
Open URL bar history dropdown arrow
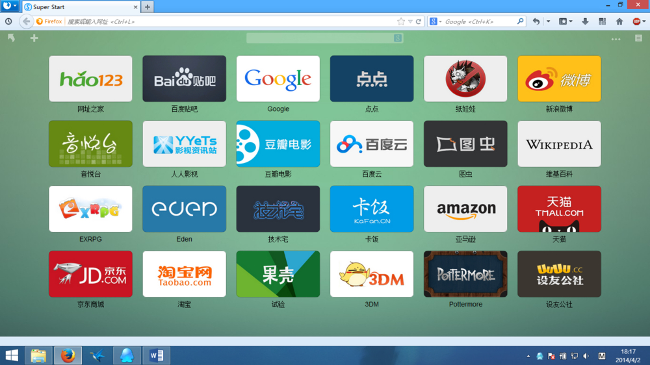pyautogui.click(x=410, y=21)
